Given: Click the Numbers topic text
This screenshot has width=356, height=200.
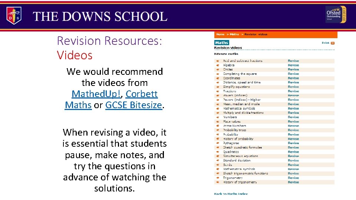Looking at the screenshot, I should coord(230,117).
